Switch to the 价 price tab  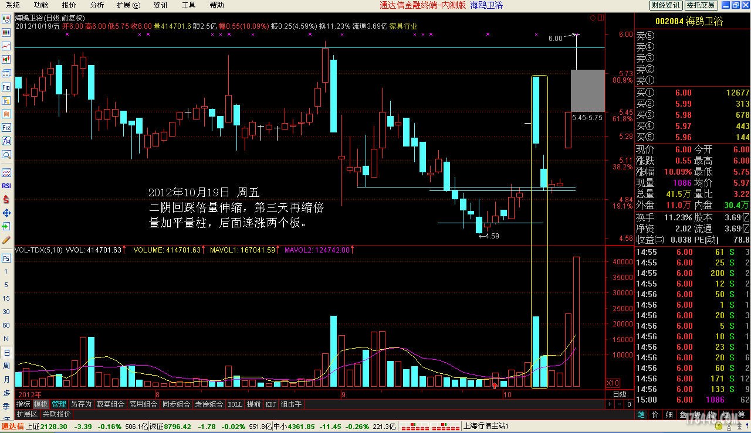pyautogui.click(x=655, y=414)
